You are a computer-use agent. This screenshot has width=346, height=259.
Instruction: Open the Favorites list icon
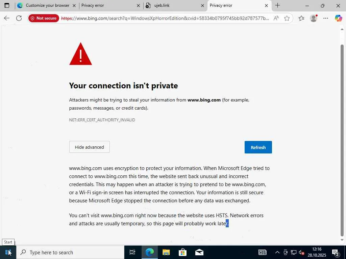click(x=301, y=18)
